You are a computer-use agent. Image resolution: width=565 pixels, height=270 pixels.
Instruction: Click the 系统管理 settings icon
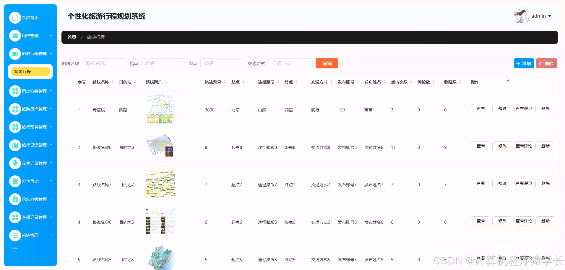point(15,235)
